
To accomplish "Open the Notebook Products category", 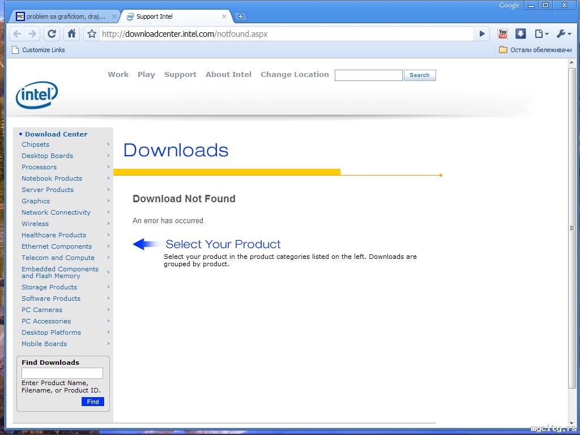I will point(52,178).
